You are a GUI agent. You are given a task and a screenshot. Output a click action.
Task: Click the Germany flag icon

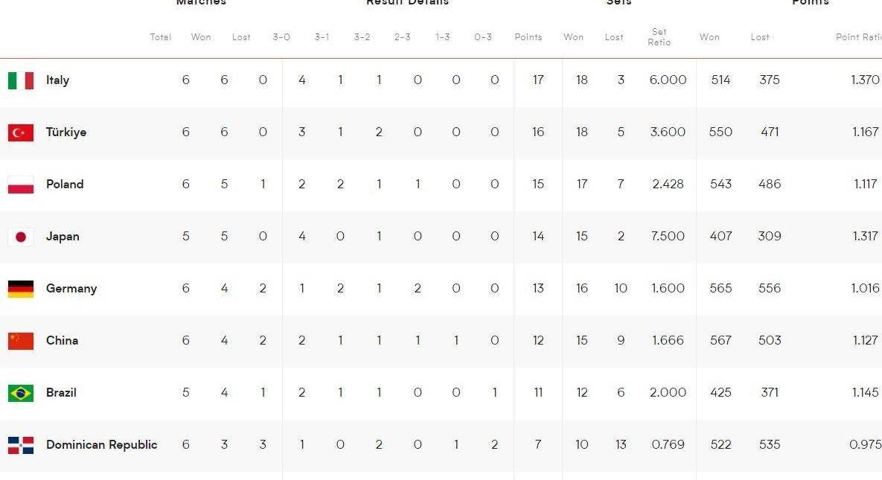coord(21,289)
